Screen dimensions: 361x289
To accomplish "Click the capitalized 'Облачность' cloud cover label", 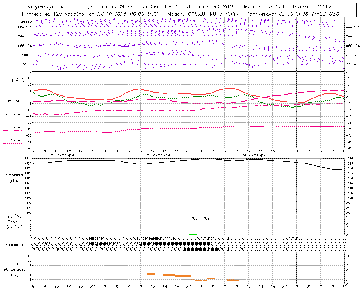I will point(14,245).
